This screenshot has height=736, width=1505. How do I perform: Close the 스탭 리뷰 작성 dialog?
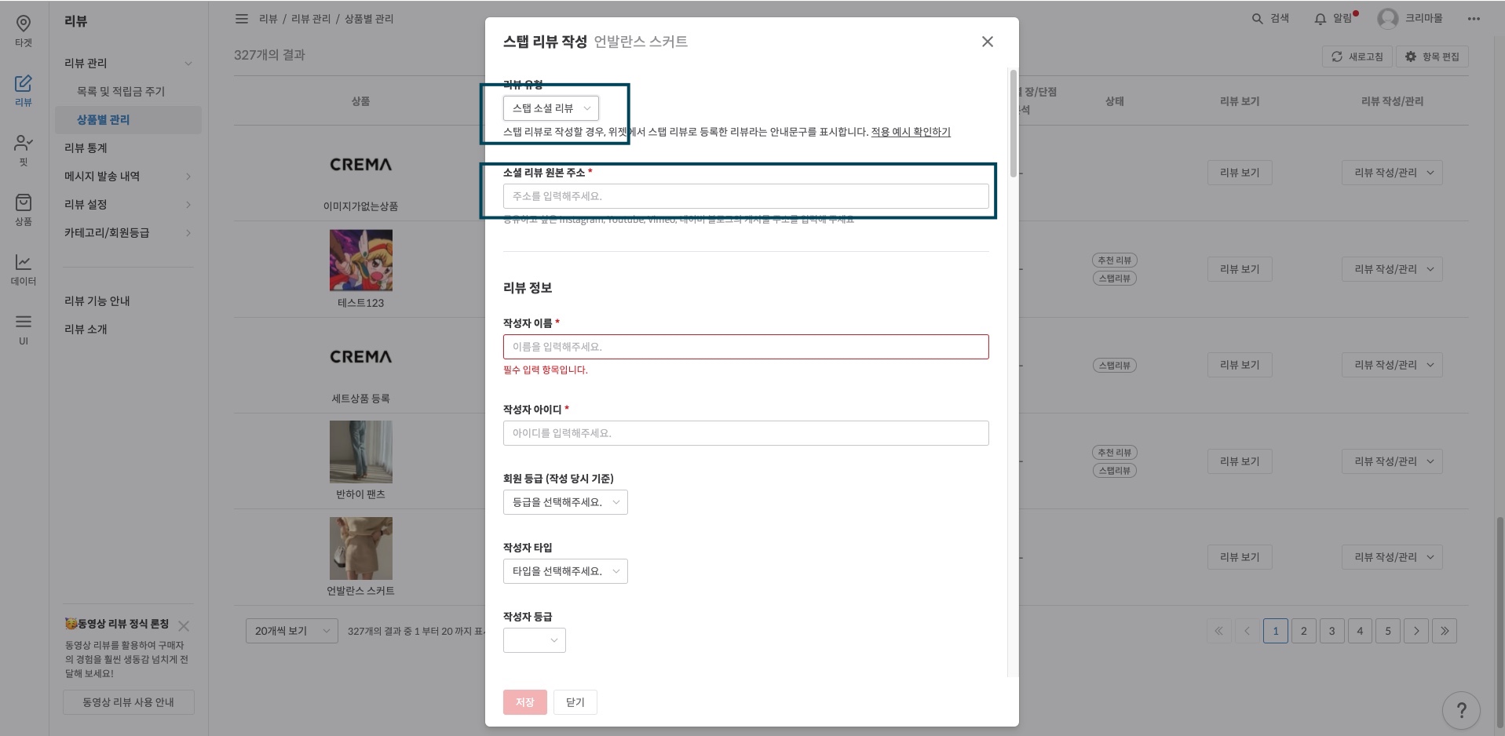tap(987, 42)
